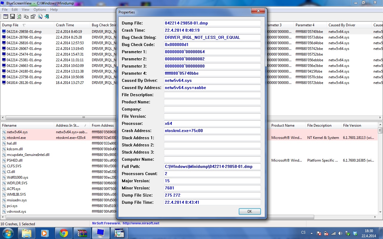Open the File menu
Viewport: 383px width, 239px height.
tap(5, 10)
